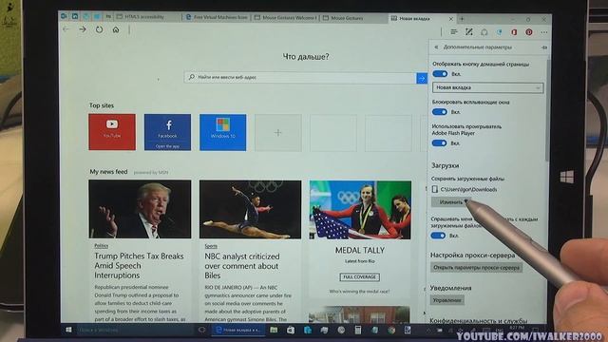Pin the settings pane with the pin icon
Screen dimensions: 608x342
click(x=544, y=47)
